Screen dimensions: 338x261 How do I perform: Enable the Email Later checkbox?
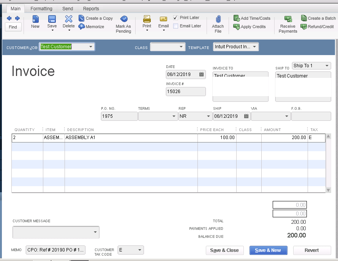[175, 26]
